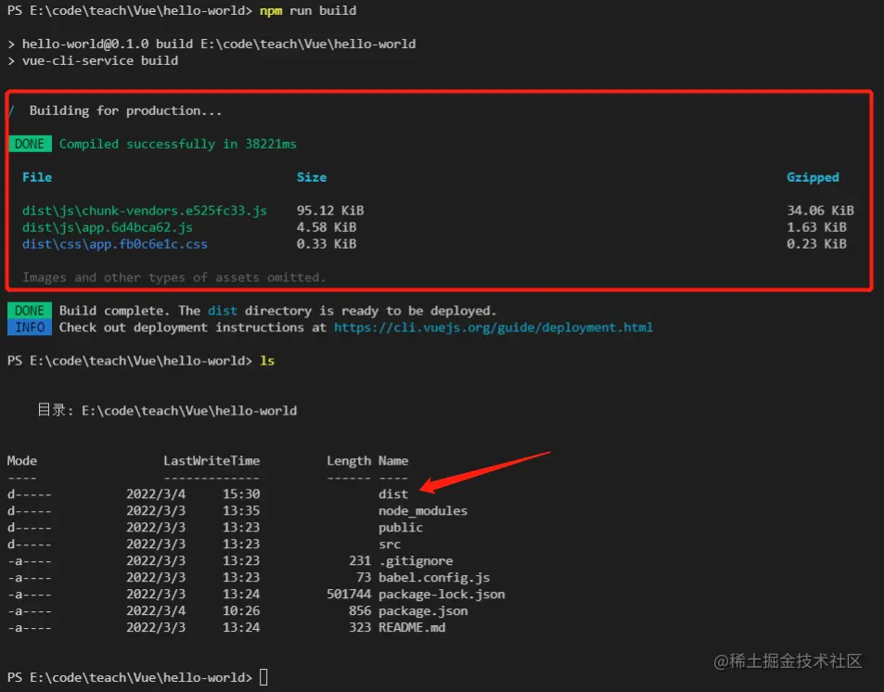
Task: Select the 'vue-cli-service build' line
Action: 100,61
